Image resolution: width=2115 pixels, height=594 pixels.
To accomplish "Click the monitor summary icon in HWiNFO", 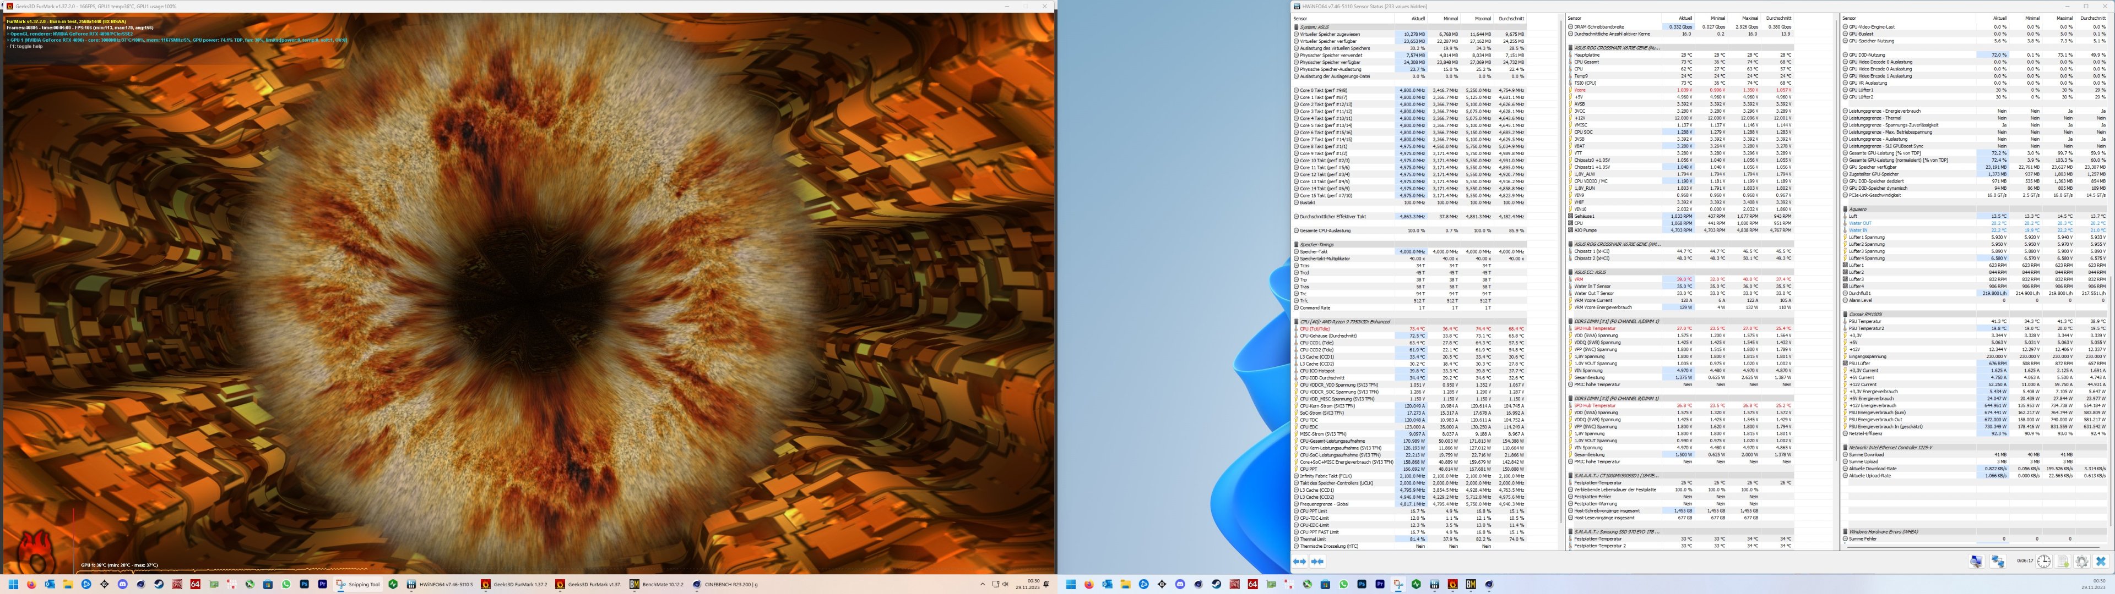I will click(x=1977, y=561).
